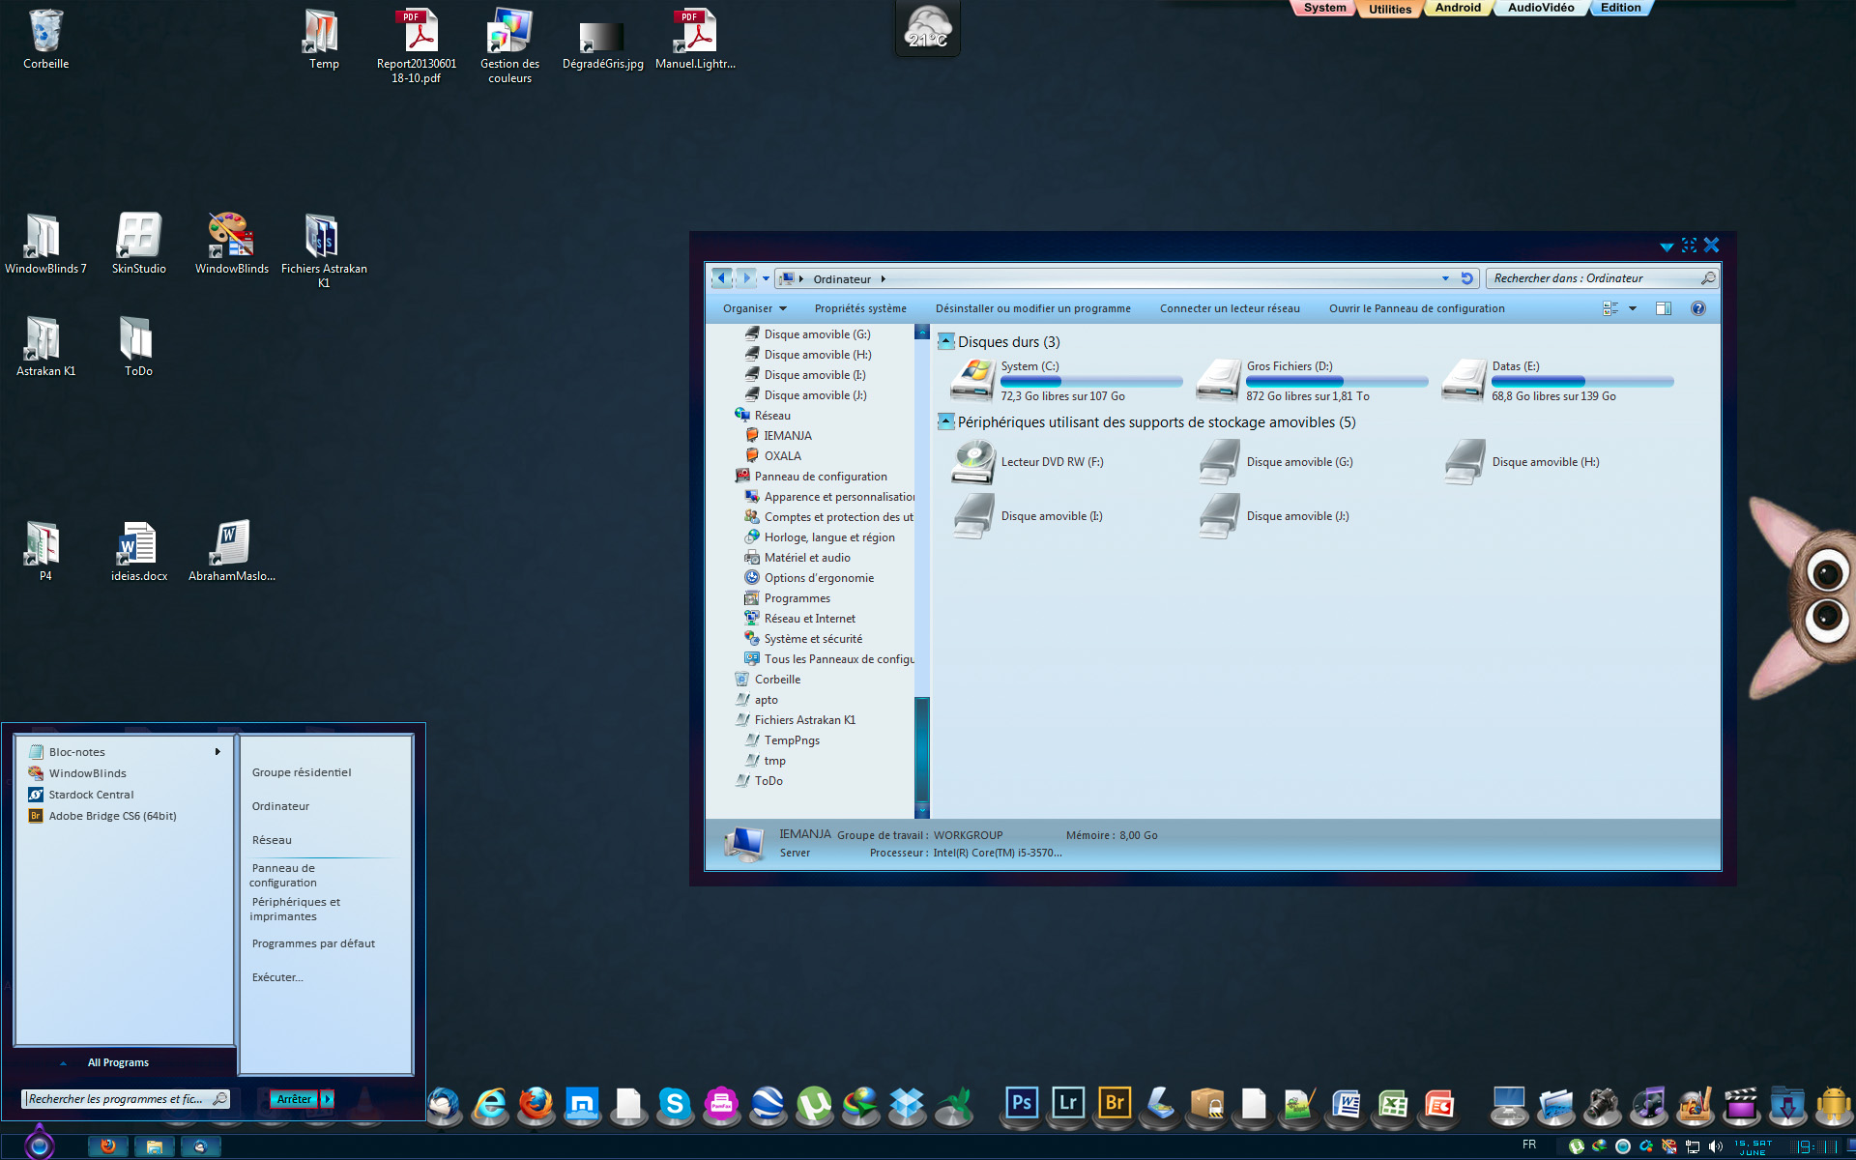The image size is (1856, 1160).
Task: Launch PowerPoint from the dock
Action: [1439, 1104]
